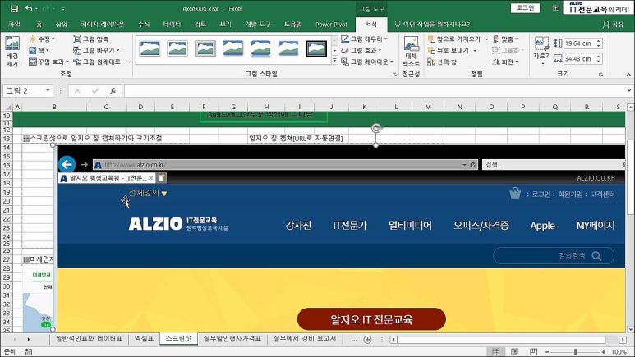Viewport: 635px width, 357px height.
Task: Select column H header
Action: pyautogui.click(x=266, y=107)
